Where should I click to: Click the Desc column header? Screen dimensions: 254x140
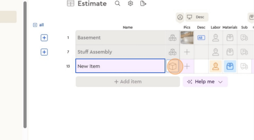(201, 27)
